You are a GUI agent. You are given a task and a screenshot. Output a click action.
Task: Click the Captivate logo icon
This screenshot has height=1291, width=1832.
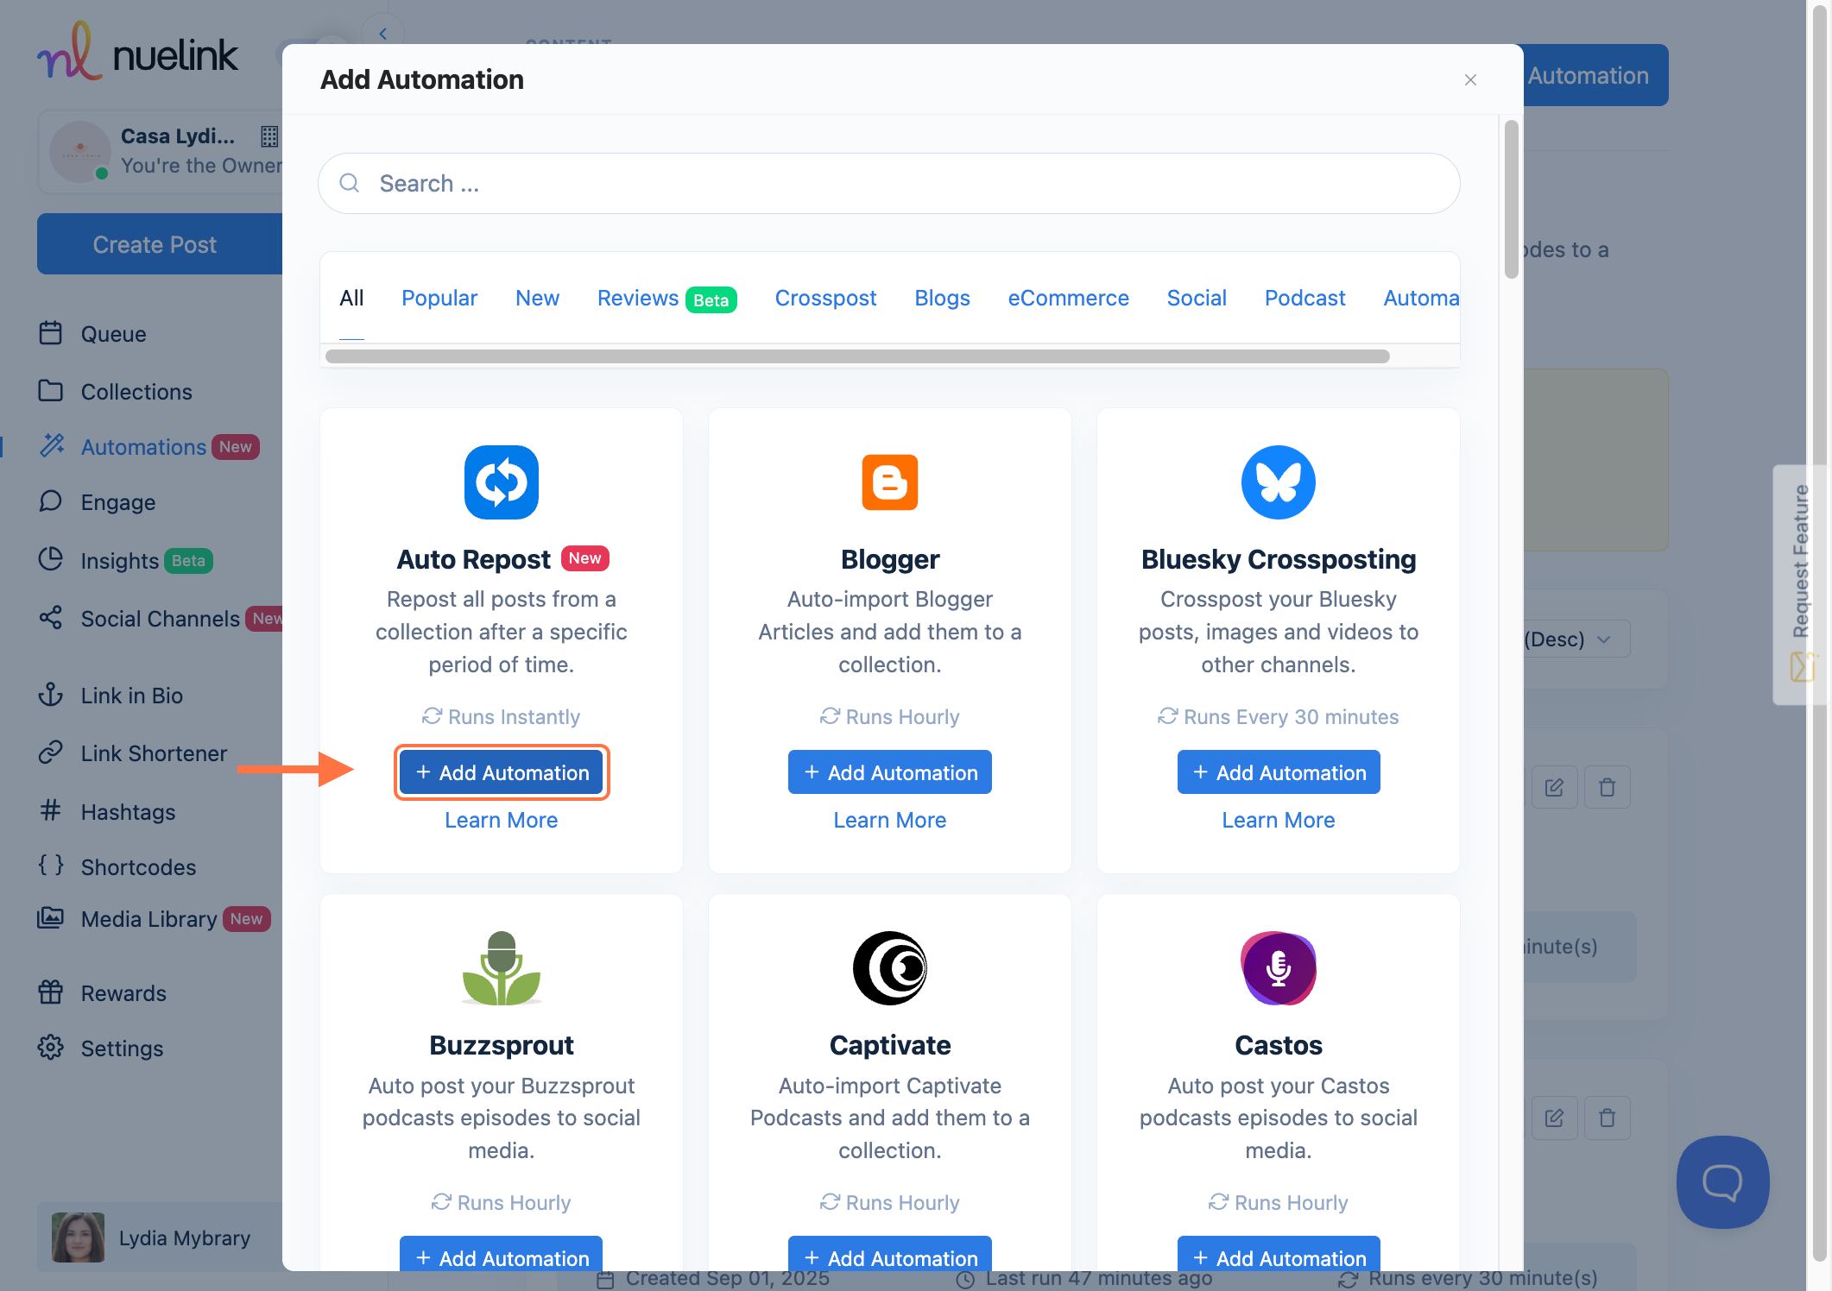click(889, 968)
